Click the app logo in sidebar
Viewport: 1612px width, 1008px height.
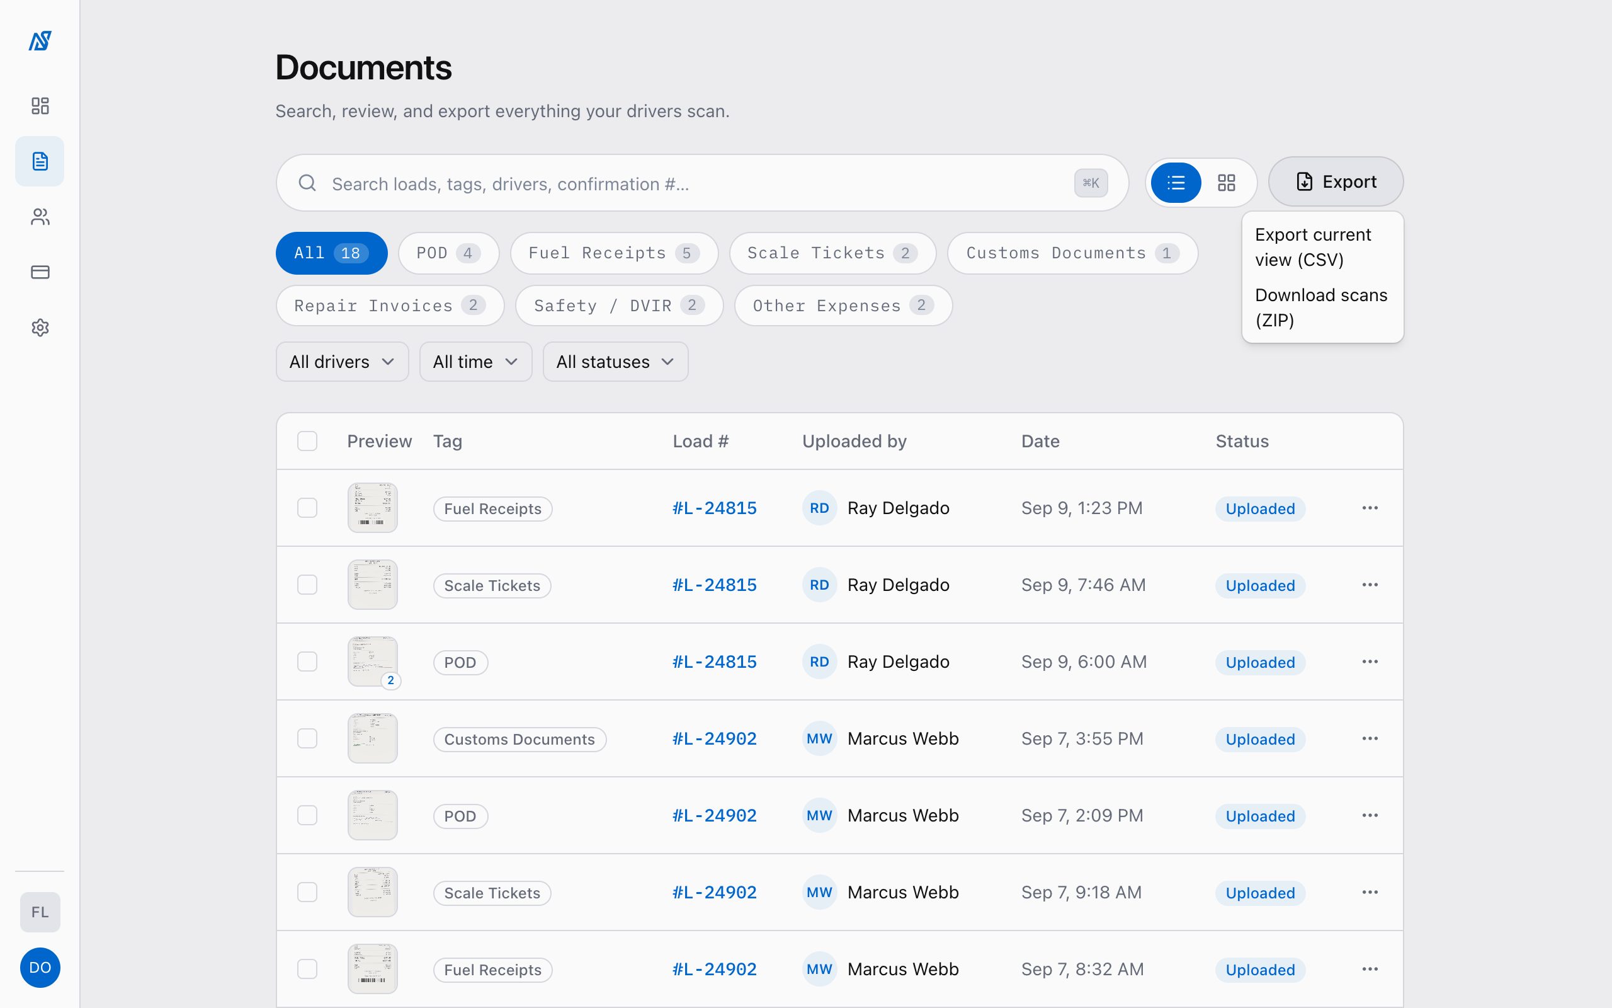40,41
